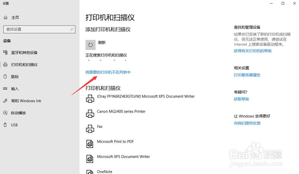Viewport: 299px width, 174px height.
Task: Click the Oray XPS Document Writer printer icon
Action: pyautogui.click(x=90, y=99)
